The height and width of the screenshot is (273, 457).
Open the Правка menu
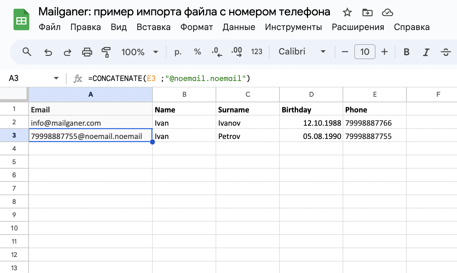85,27
